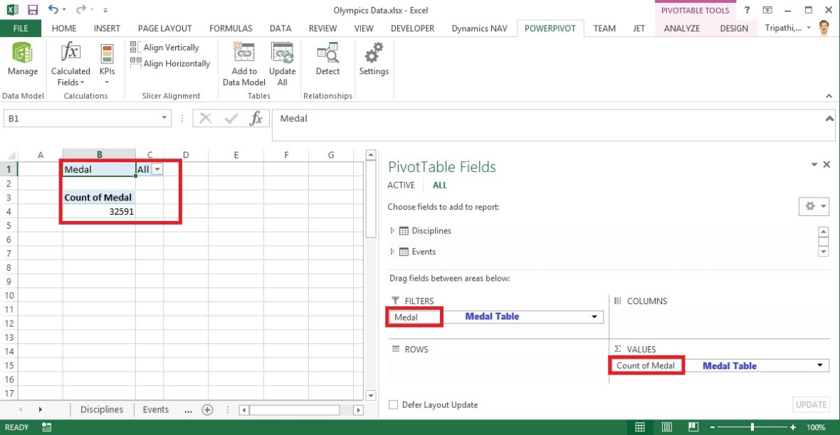This screenshot has height=435, width=840.
Task: Open the ANALYZE ribbon tab
Action: (x=681, y=28)
